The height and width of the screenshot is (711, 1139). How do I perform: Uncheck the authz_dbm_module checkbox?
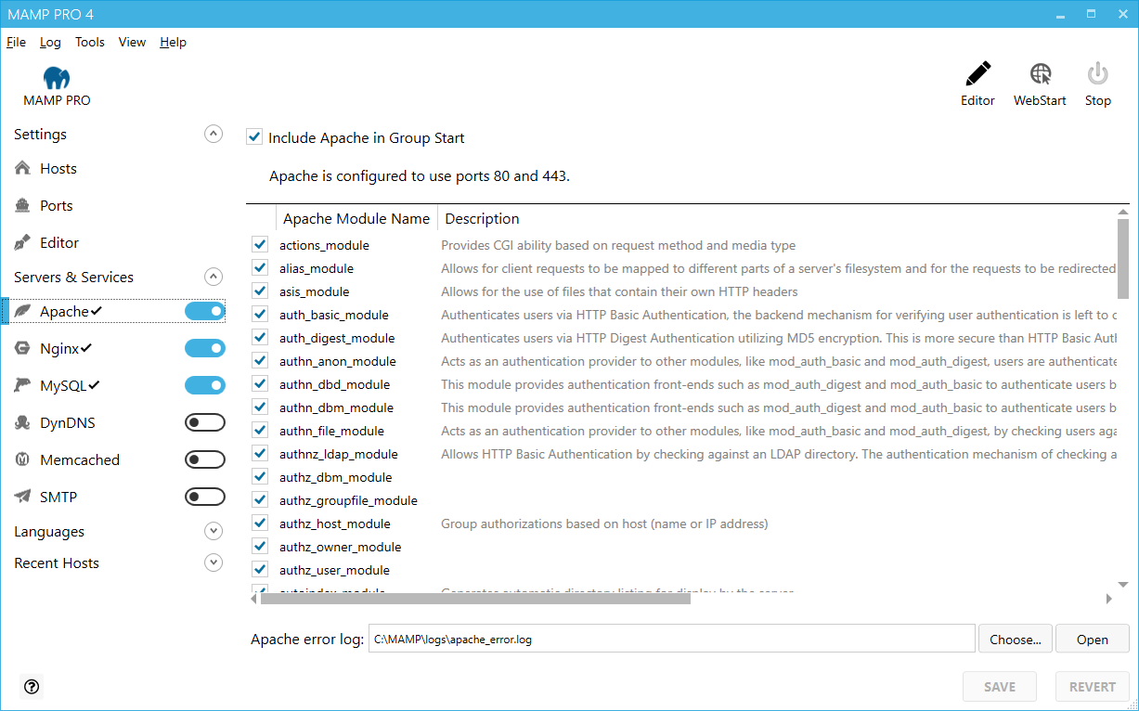point(260,477)
